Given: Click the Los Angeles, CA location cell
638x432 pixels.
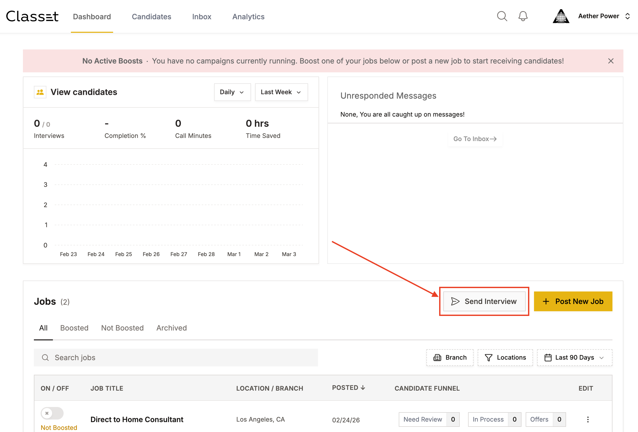Looking at the screenshot, I should (261, 420).
